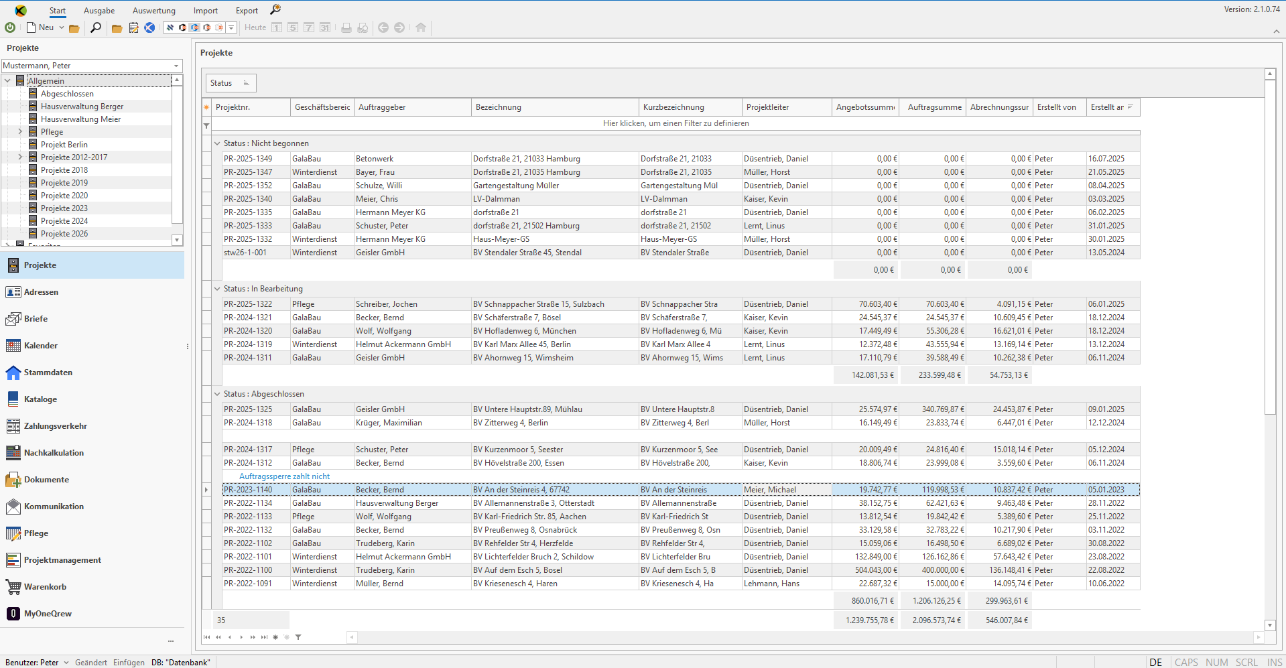Jump to first record in grid navigator
The height and width of the screenshot is (668, 1286).
(206, 637)
